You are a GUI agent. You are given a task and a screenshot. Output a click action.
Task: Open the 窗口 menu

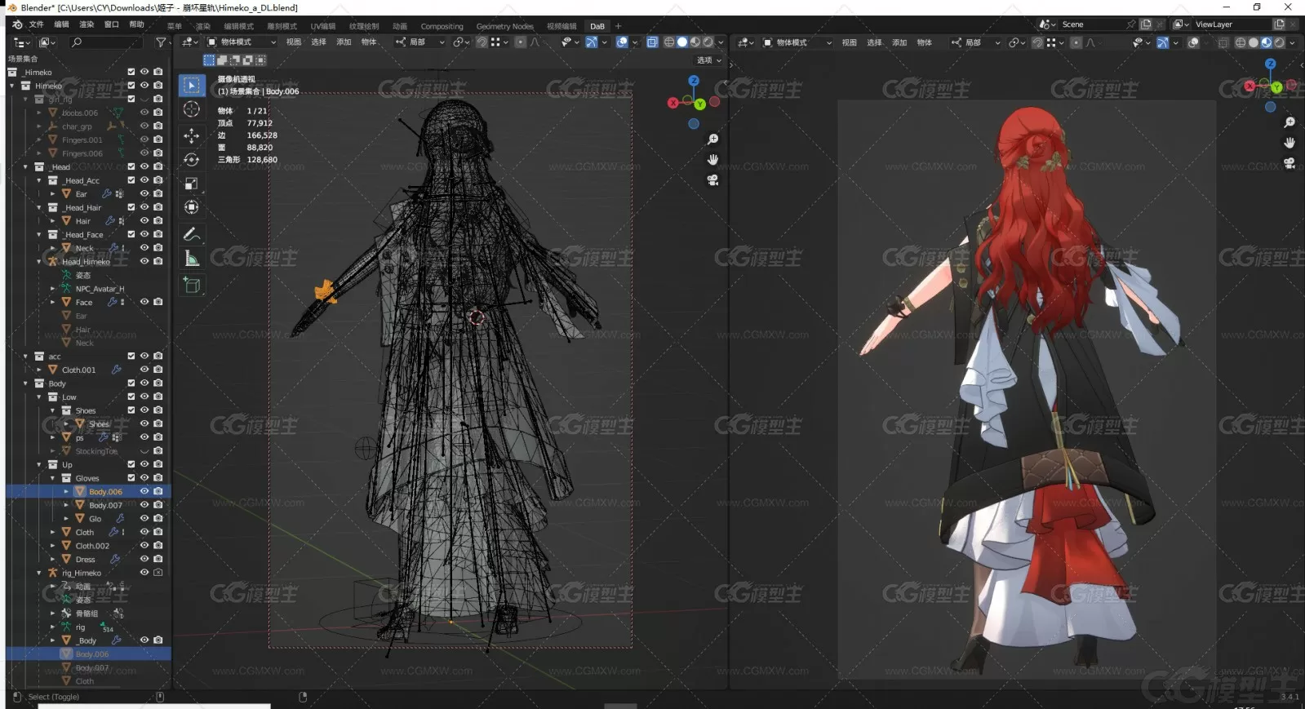click(112, 24)
